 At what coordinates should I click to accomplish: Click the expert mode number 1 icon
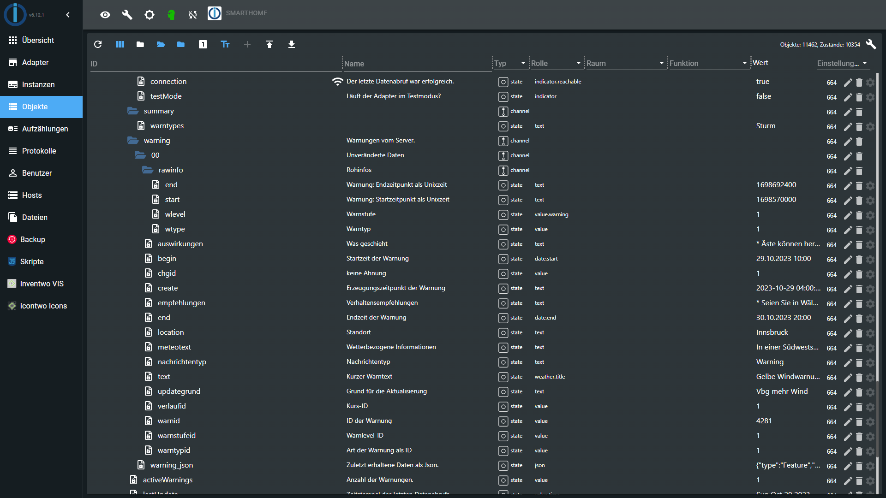click(203, 44)
